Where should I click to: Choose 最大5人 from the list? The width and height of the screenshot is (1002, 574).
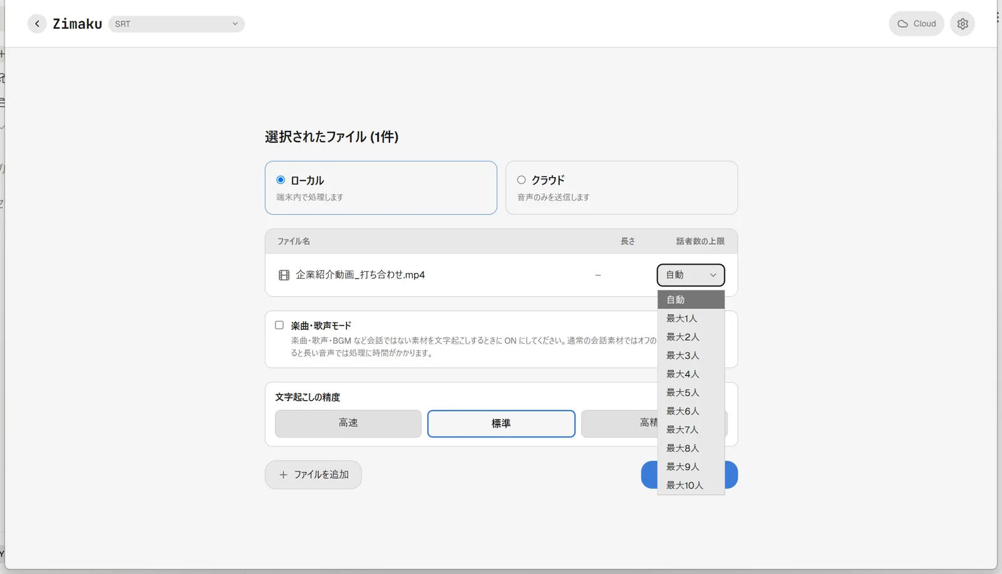pos(691,392)
